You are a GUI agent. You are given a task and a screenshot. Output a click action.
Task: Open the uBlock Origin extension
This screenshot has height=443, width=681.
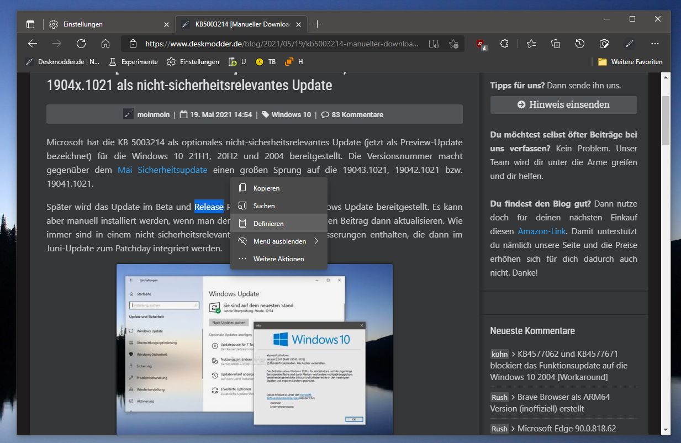pyautogui.click(x=481, y=44)
